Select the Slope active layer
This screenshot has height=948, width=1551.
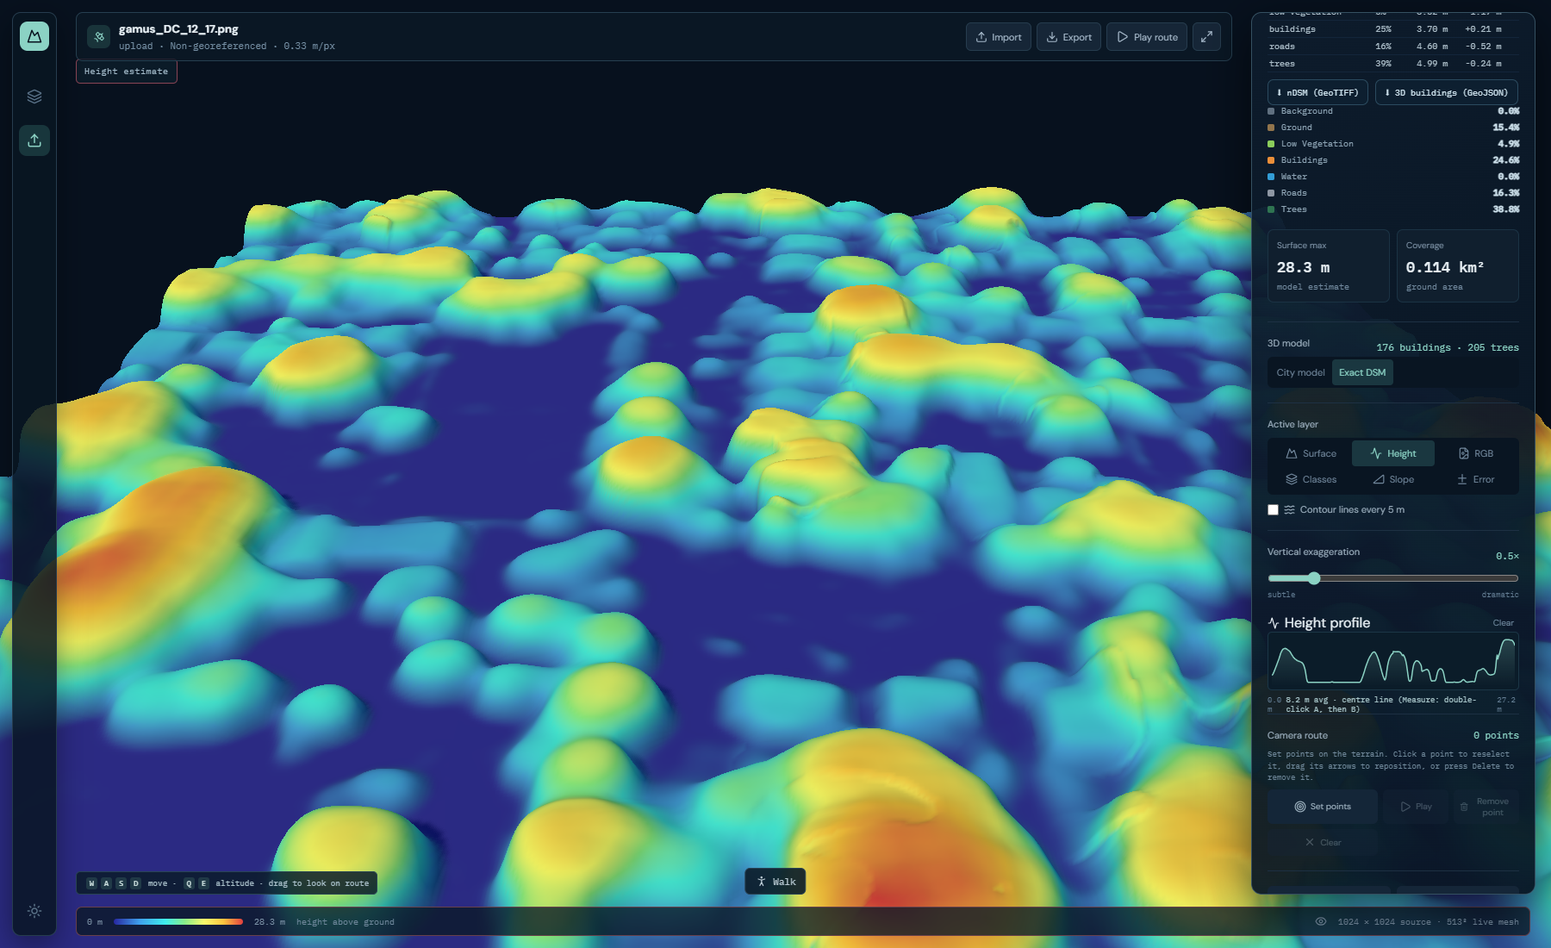tap(1393, 479)
